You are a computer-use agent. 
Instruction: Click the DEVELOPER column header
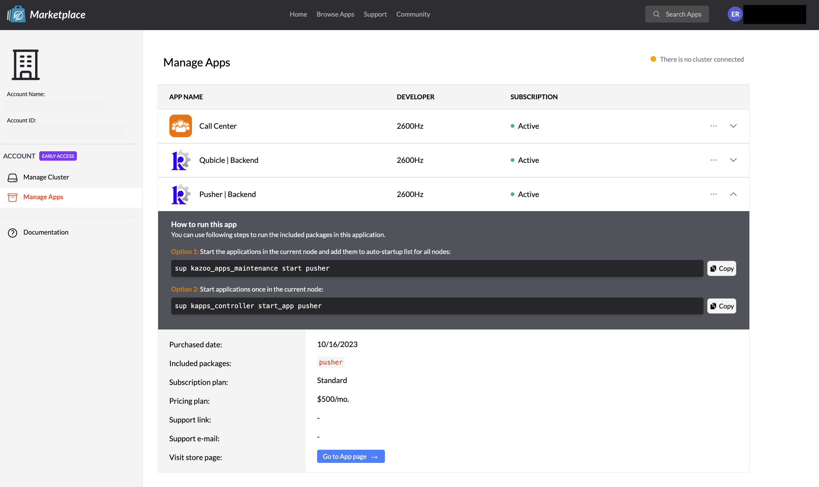415,97
